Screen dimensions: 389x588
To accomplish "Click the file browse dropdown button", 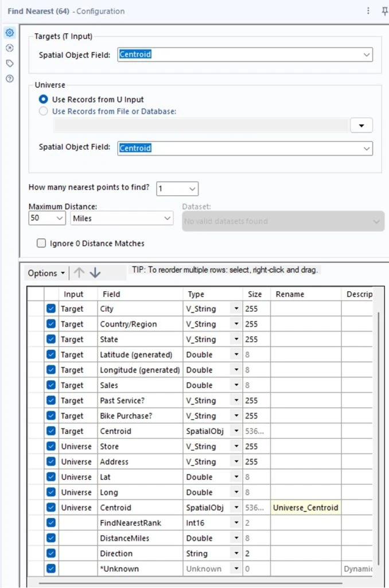I will [361, 126].
